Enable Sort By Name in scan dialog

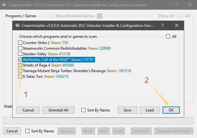pos(83,110)
